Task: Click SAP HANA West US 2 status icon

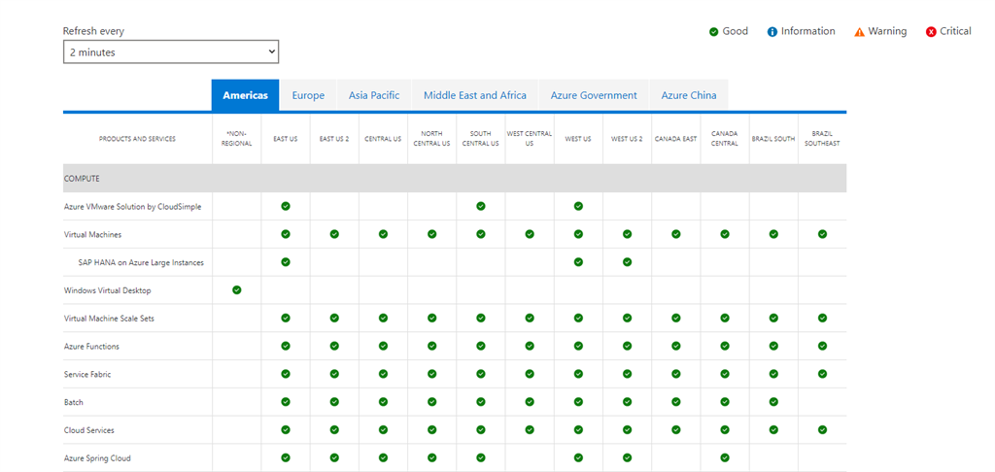Action: coord(627,262)
